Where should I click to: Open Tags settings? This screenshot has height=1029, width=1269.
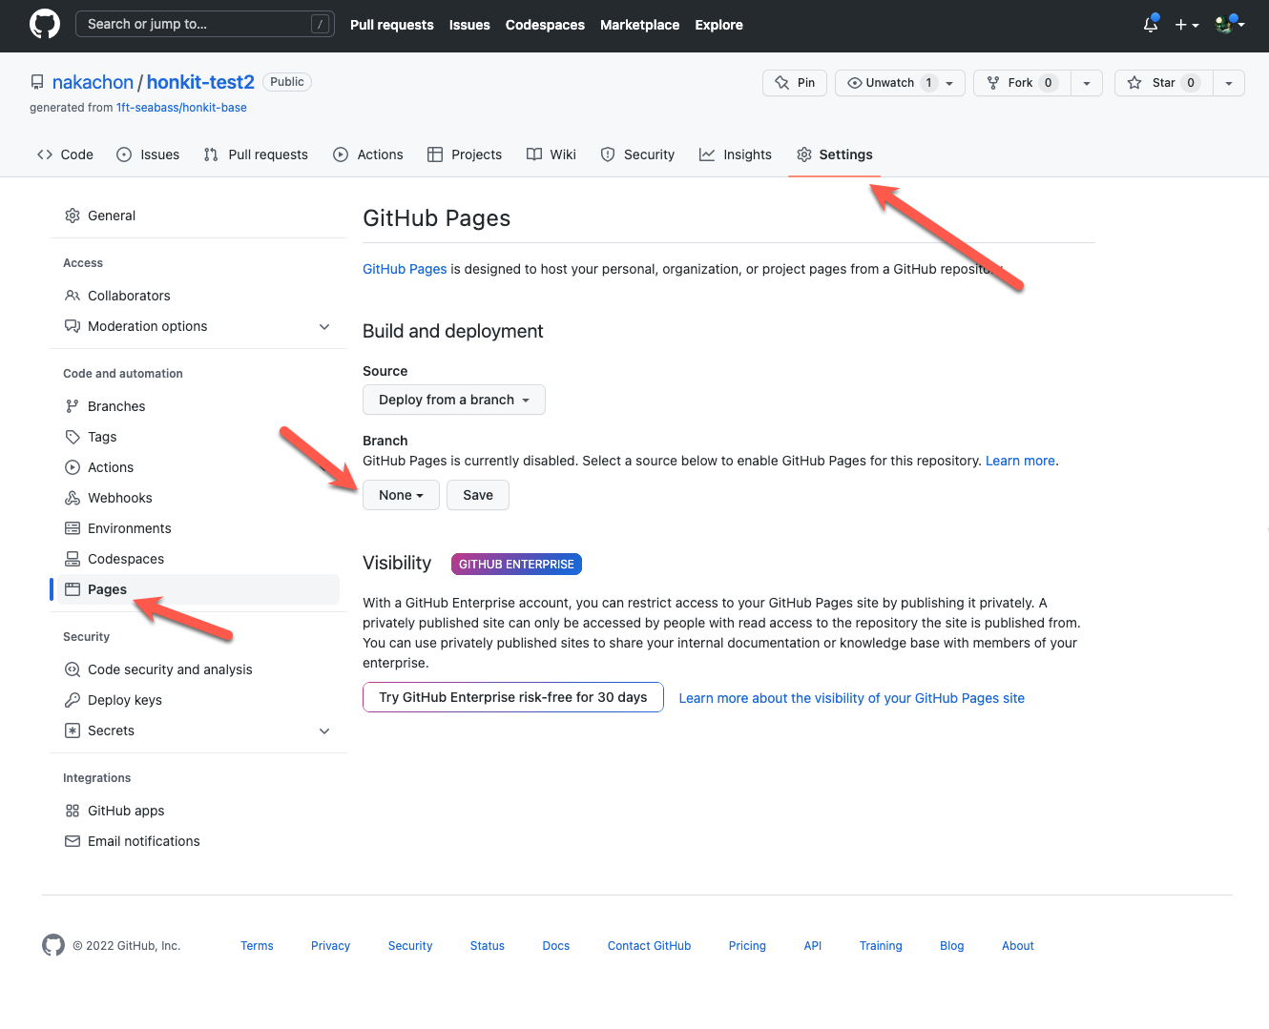(x=198, y=437)
